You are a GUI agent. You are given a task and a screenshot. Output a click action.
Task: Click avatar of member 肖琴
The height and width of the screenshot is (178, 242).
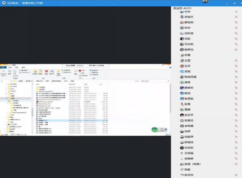182,82
